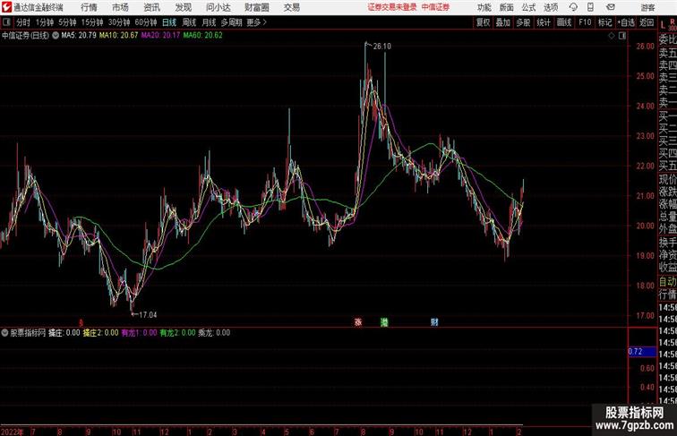The image size is (677, 436).
Task: Open the MA indicator settings dropdown icon
Action: [x=56, y=36]
